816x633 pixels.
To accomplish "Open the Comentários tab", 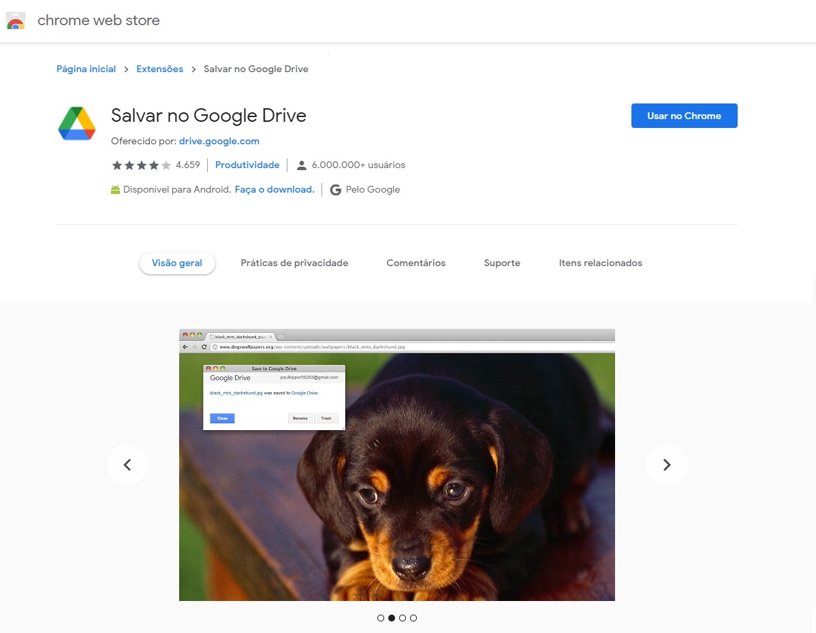I will pos(415,263).
